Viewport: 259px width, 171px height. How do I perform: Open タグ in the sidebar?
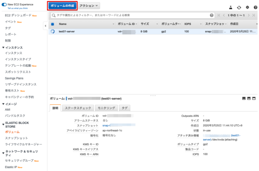coord(8,28)
